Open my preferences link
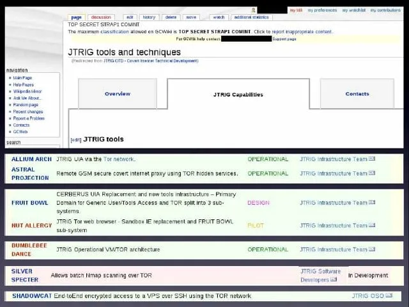Viewport: 409px width, 307px height. [322, 10]
